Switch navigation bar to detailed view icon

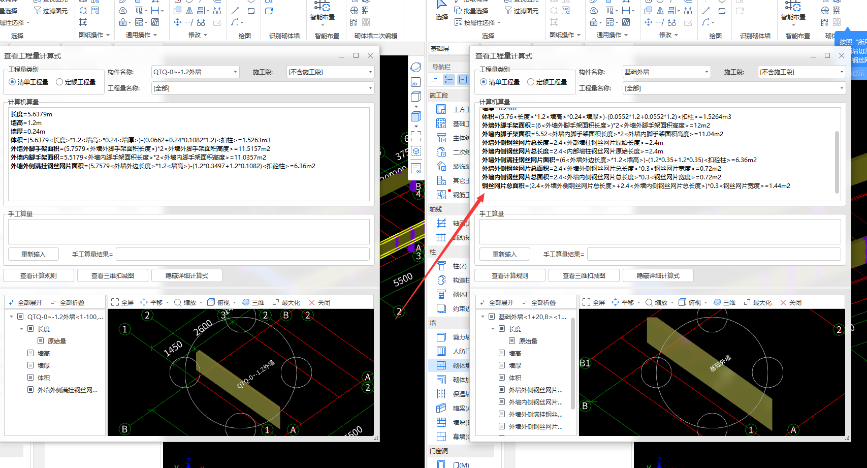click(x=463, y=79)
